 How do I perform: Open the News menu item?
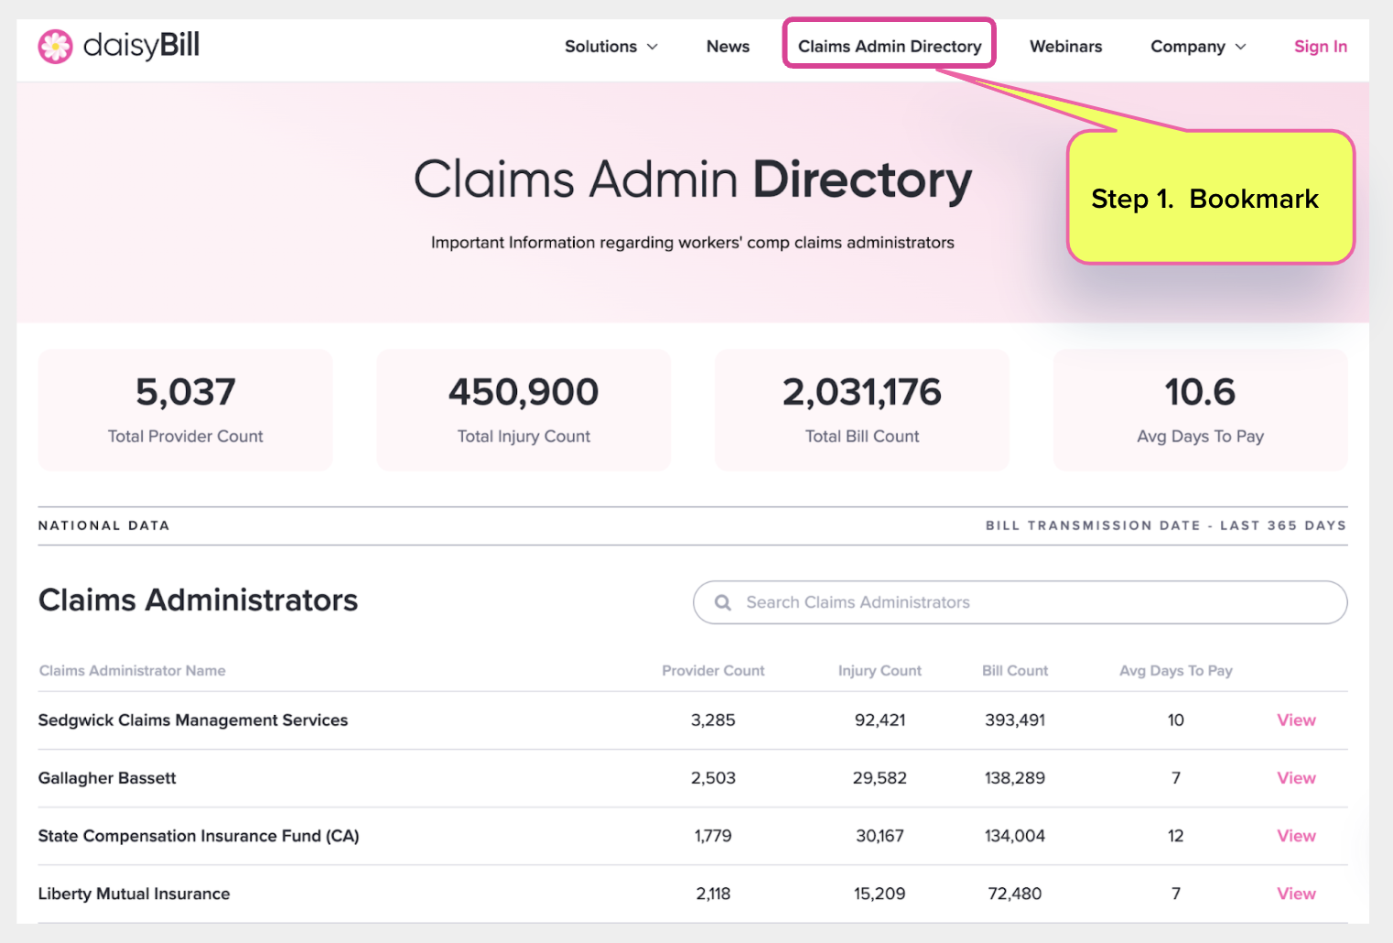point(728,47)
